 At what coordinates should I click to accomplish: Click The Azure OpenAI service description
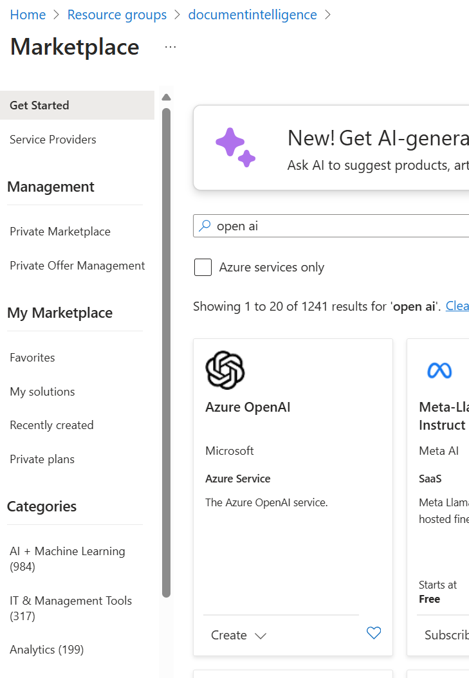(266, 502)
